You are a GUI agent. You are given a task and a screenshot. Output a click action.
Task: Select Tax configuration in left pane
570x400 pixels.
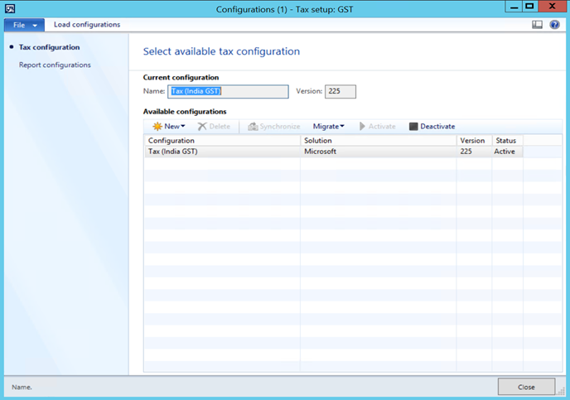click(x=49, y=47)
